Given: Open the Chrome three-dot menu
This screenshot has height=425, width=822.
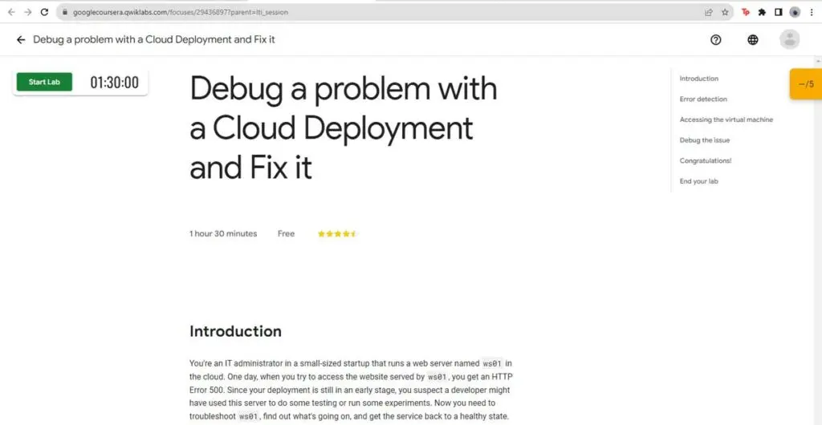Looking at the screenshot, I should pos(811,12).
